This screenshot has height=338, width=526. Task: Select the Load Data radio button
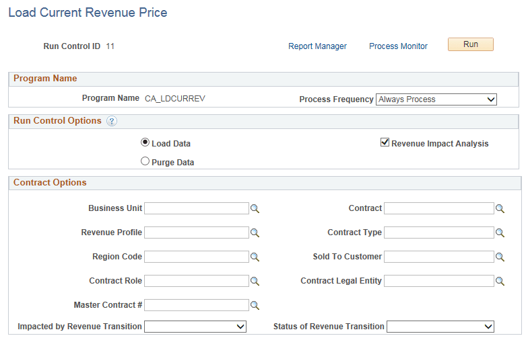point(145,142)
